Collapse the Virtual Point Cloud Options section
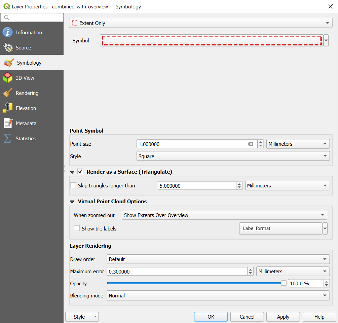 click(x=72, y=202)
